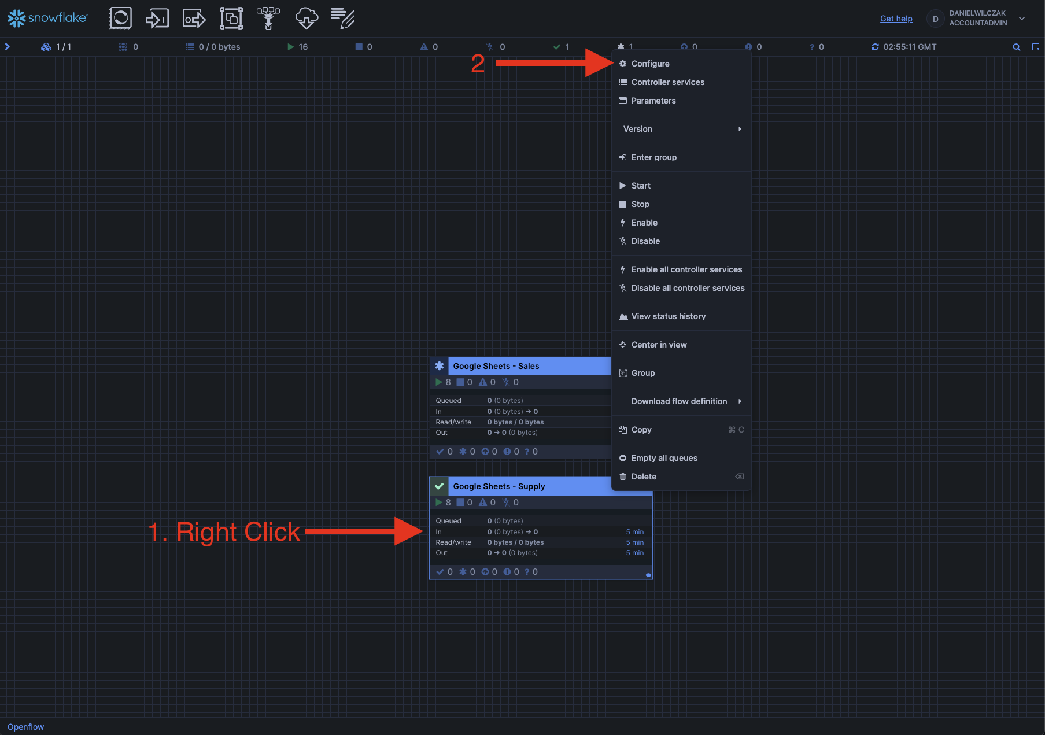This screenshot has height=735, width=1045.
Task: Click the Openflow breadcrumb link
Action: pyautogui.click(x=25, y=727)
